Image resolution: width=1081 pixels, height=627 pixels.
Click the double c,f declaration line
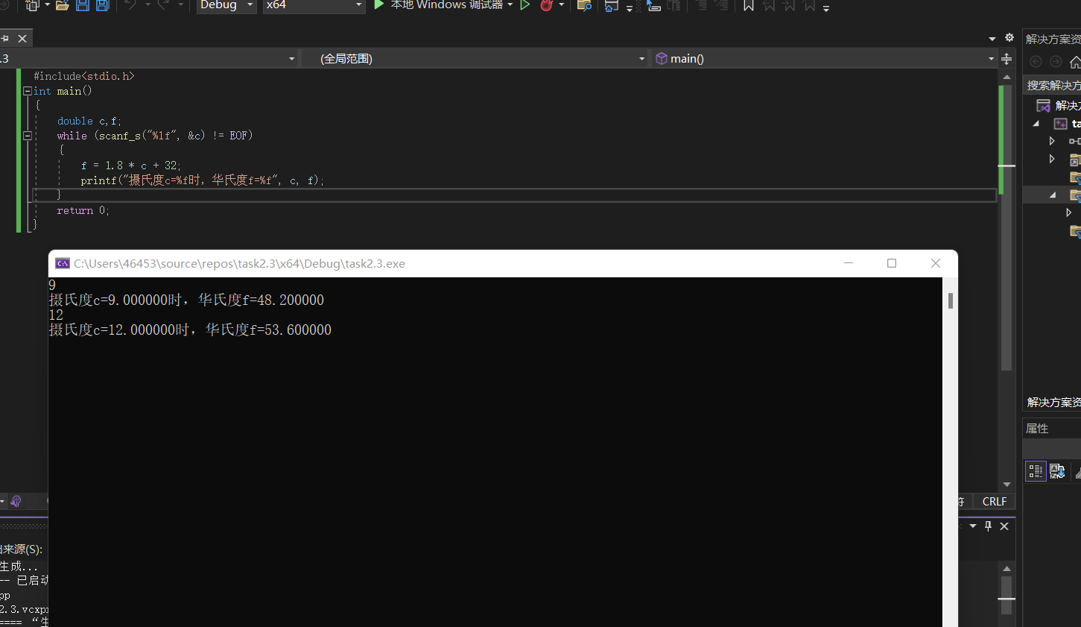[89, 121]
